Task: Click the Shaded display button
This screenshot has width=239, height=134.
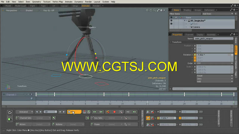Action: click(29, 10)
